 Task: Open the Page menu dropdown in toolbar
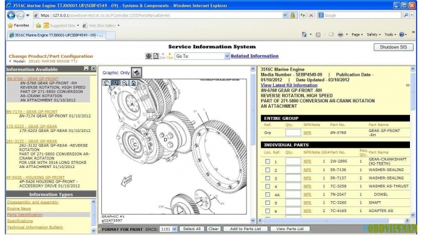tap(357, 35)
